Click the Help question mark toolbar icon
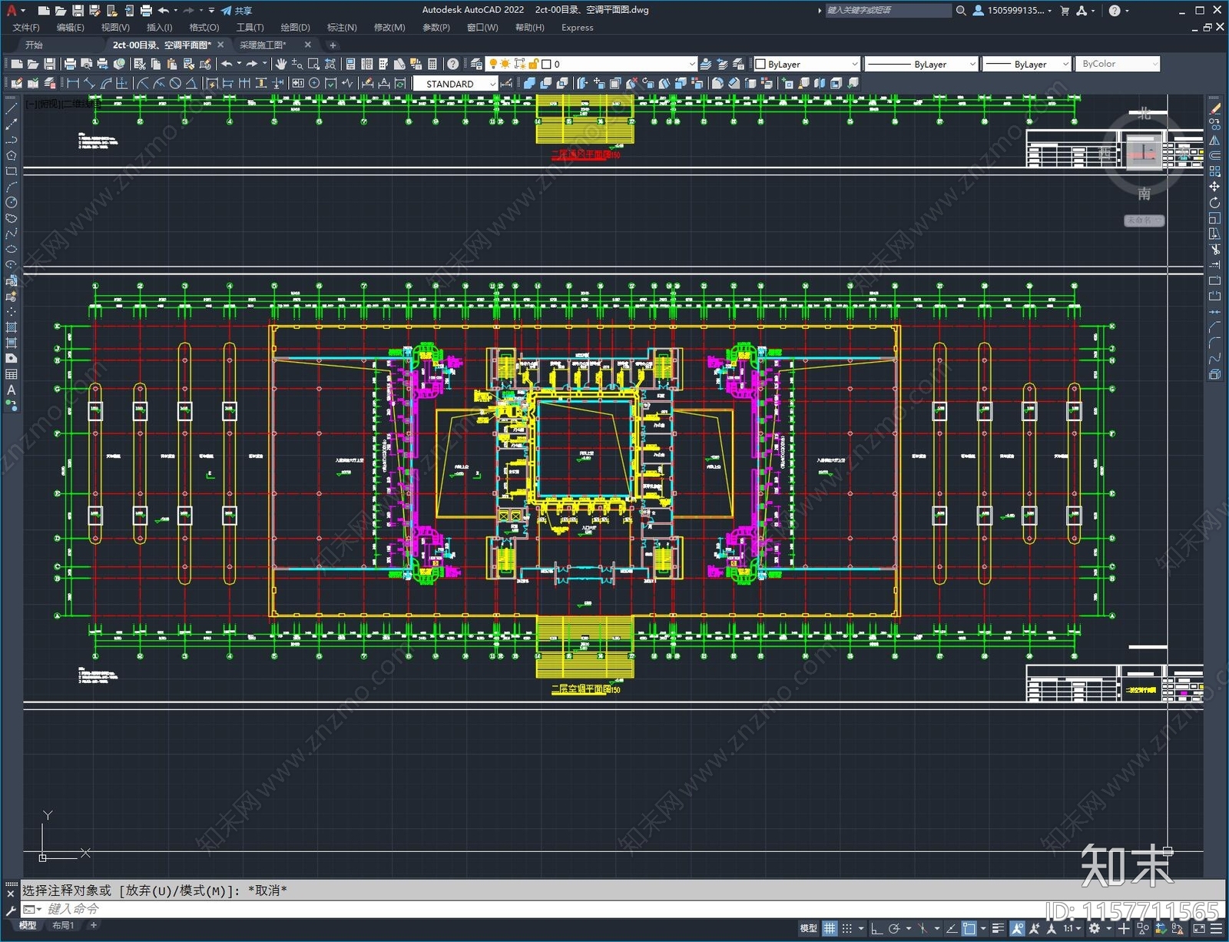Viewport: 1229px width, 942px height. click(453, 64)
